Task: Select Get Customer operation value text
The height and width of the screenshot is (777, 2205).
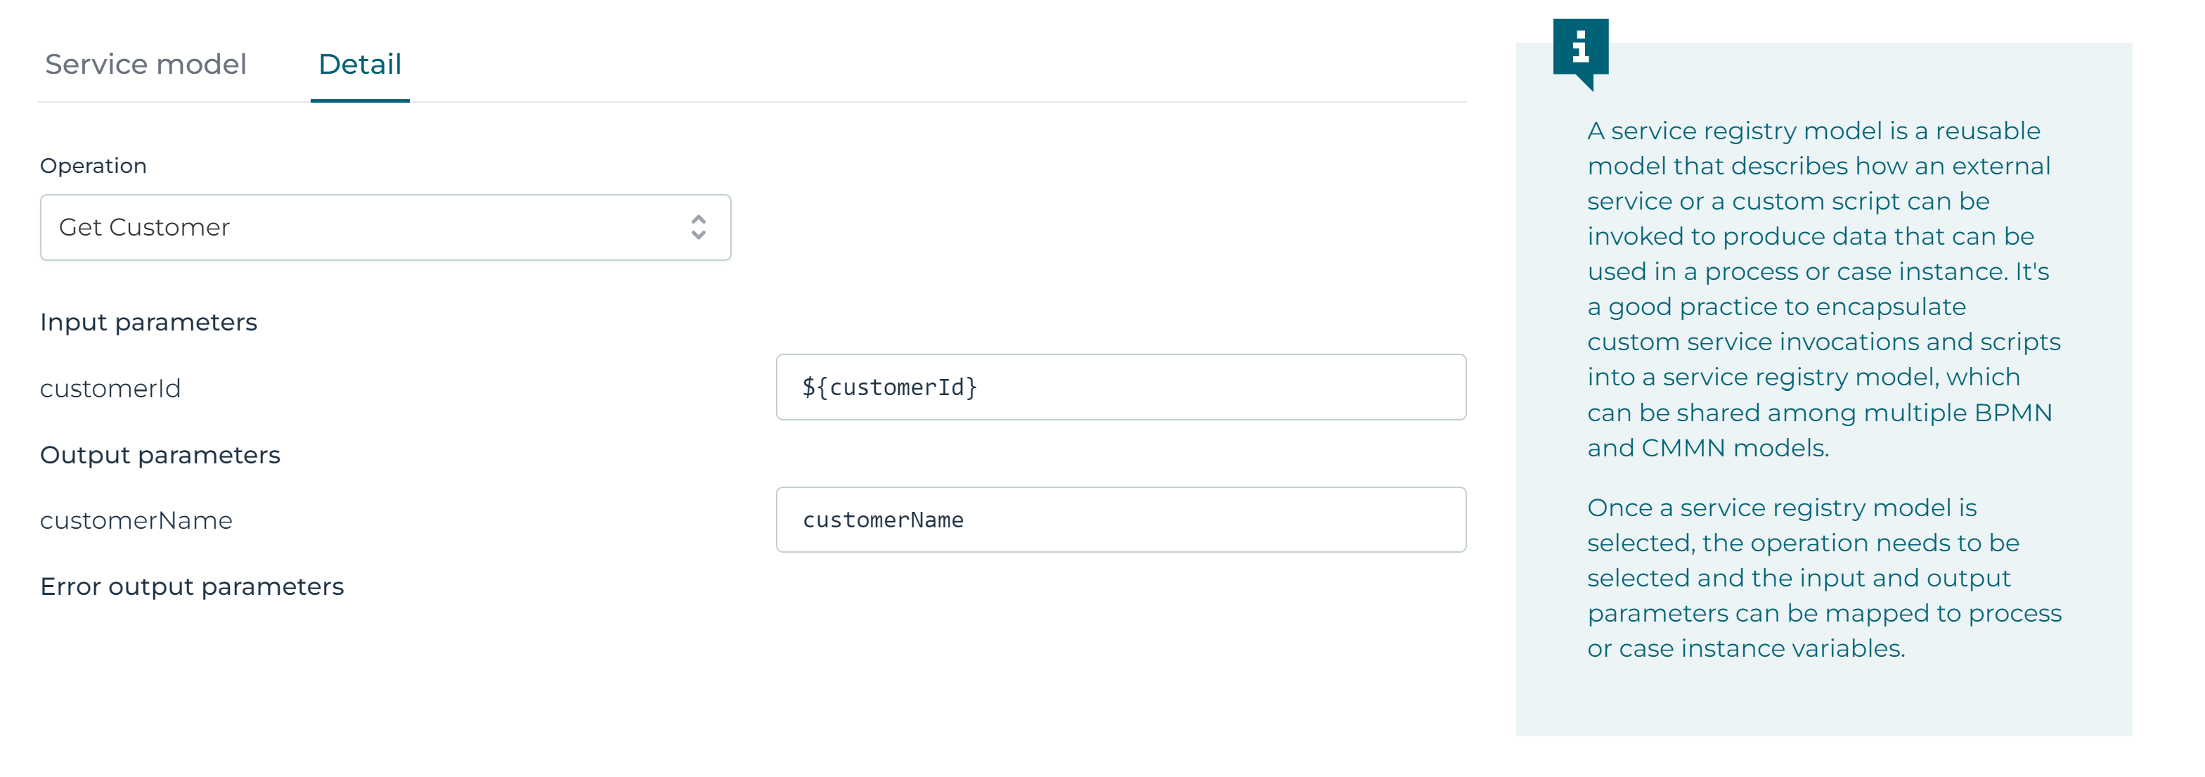Action: click(x=144, y=227)
